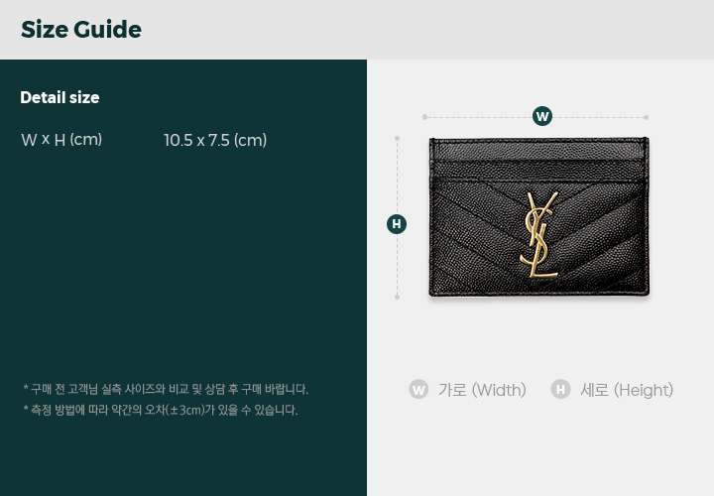Click the gold YSL logo on wallet
Viewport: 714px width, 496px height.
click(x=539, y=234)
